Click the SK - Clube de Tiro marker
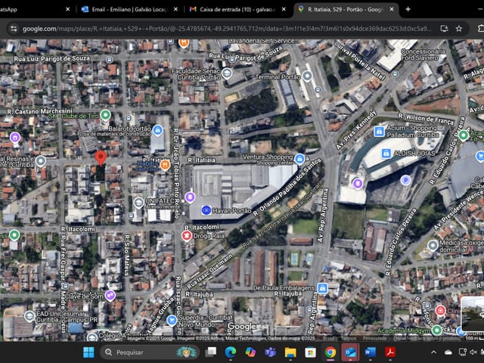This screenshot has height=363, width=484. pos(106,115)
